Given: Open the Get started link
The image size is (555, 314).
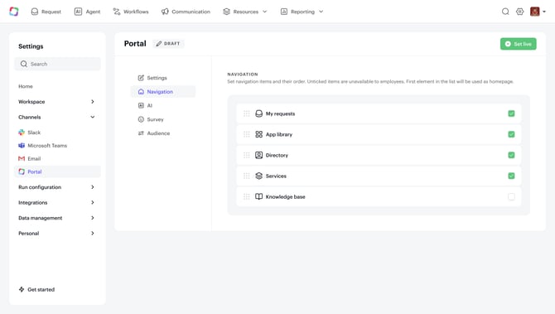Looking at the screenshot, I should point(36,289).
